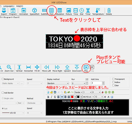Pick red text color swatch
Image resolution: width=132 pixels, height=124 pixels.
click(x=72, y=97)
